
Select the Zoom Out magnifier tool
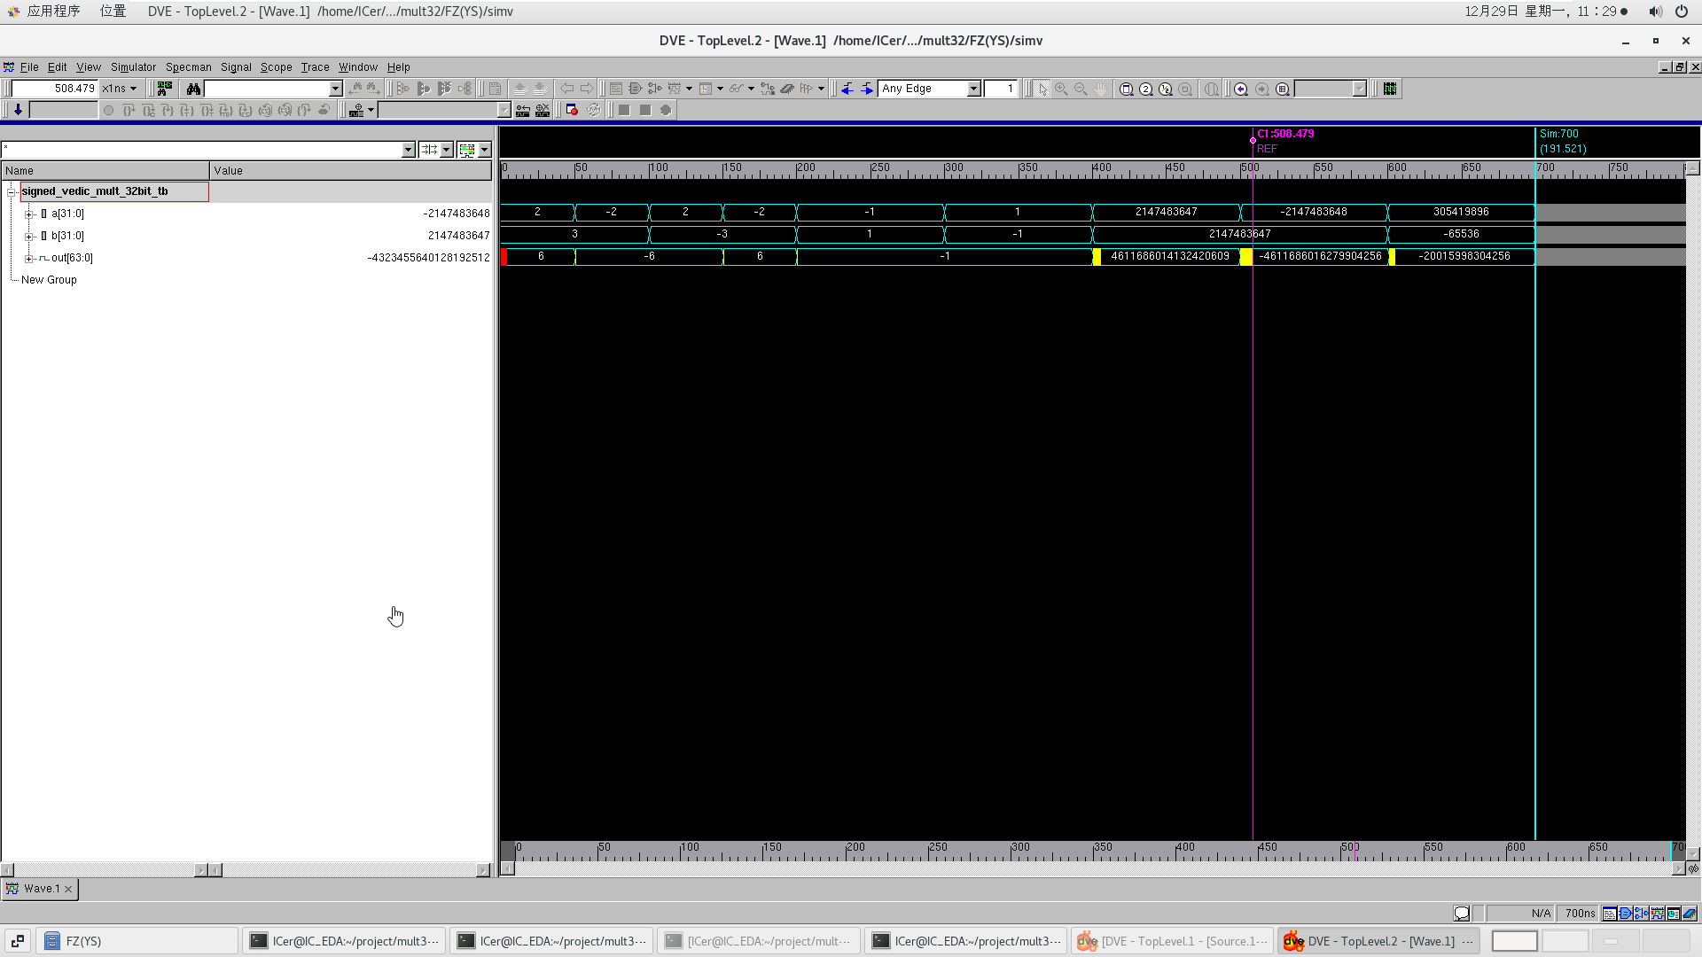(1081, 89)
